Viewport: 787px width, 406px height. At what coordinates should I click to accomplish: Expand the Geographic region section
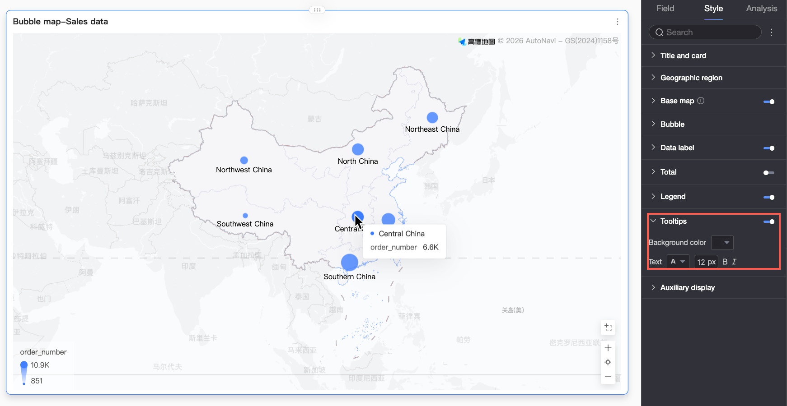click(x=653, y=77)
